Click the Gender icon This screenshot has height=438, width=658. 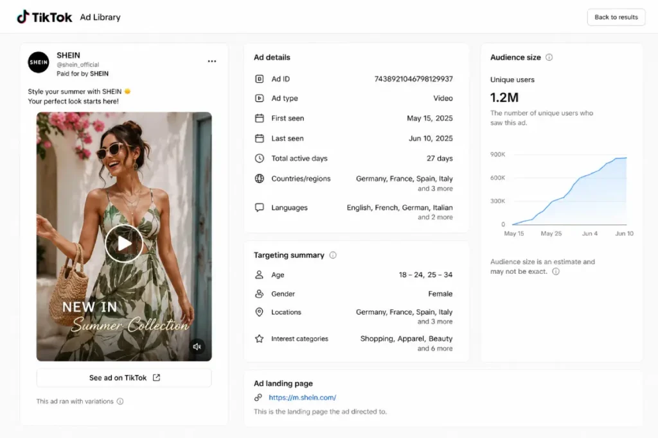point(260,294)
